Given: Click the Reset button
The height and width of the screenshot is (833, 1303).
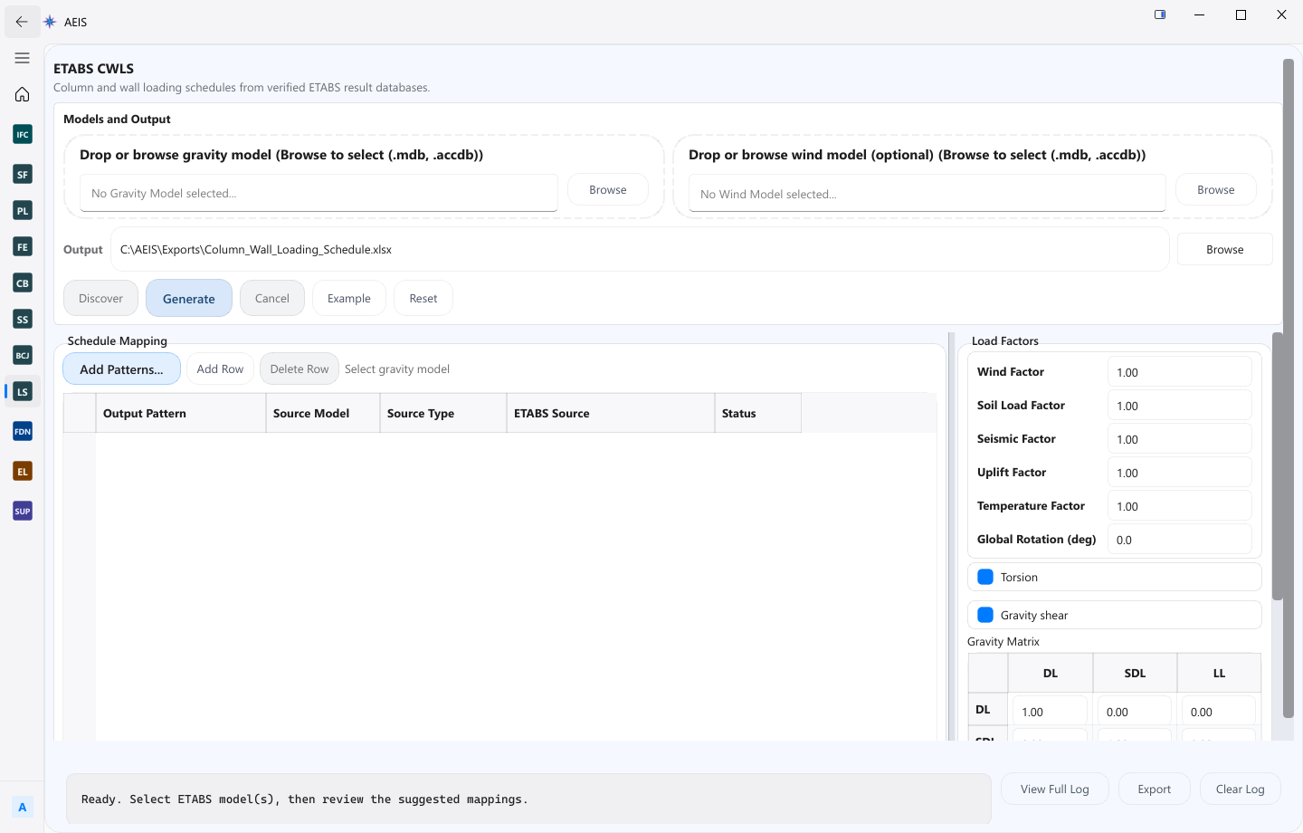Looking at the screenshot, I should click(423, 298).
